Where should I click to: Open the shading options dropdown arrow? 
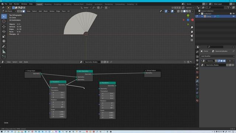192,11
